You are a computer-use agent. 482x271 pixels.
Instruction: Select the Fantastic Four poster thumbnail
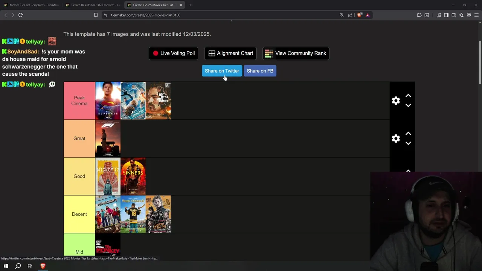click(x=133, y=100)
